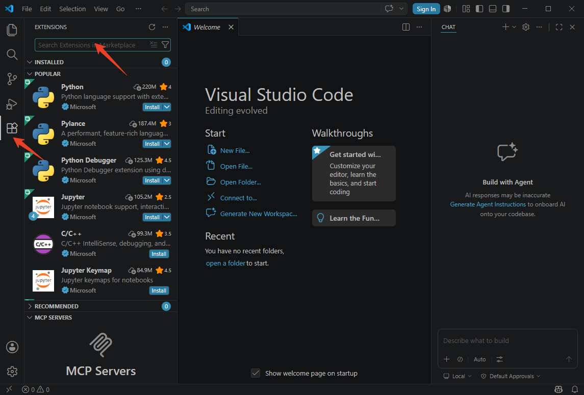
Task: Filter extensions with the funnel icon
Action: pos(165,45)
